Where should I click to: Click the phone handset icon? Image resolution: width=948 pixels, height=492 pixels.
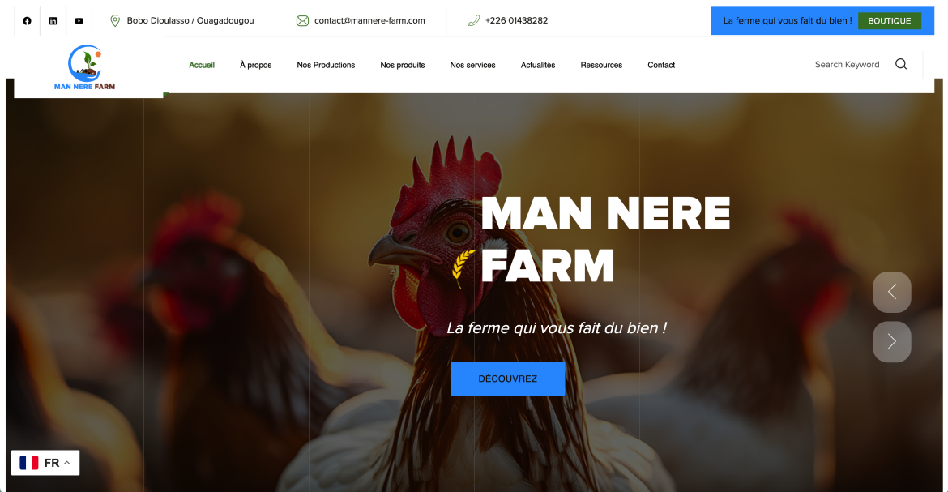click(473, 20)
